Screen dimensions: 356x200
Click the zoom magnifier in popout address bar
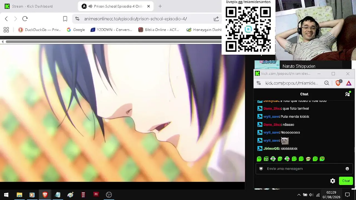pyautogui.click(x=327, y=83)
